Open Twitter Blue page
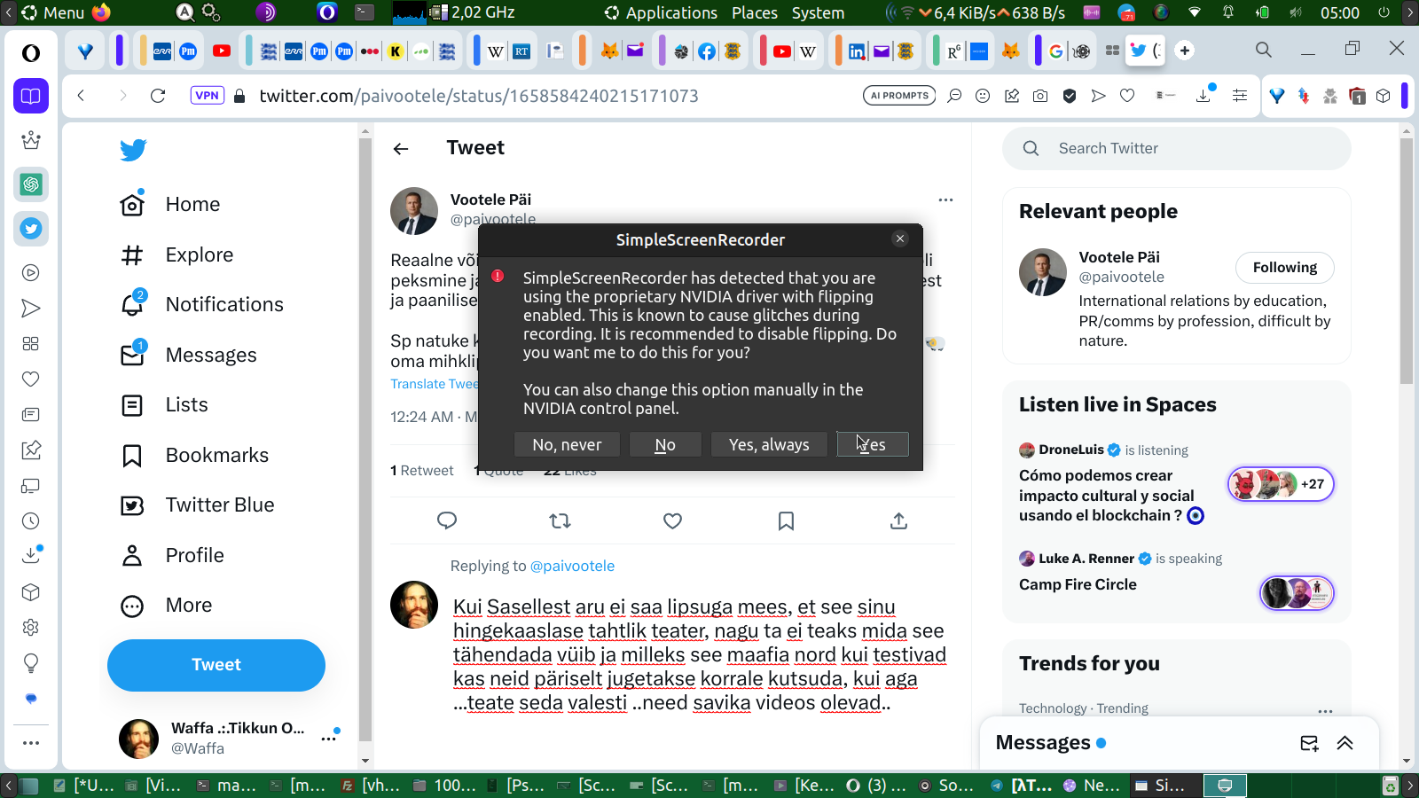The width and height of the screenshot is (1419, 798). [198, 505]
